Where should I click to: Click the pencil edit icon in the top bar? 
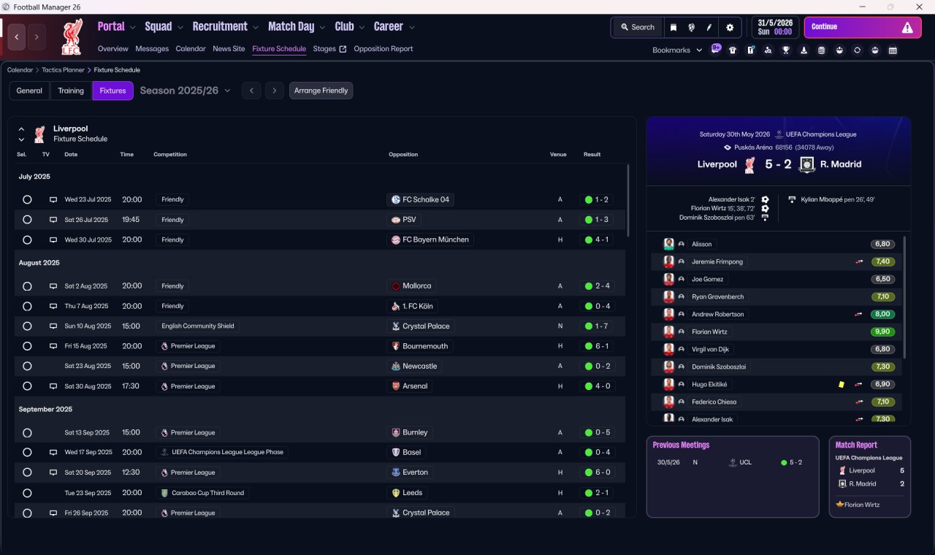tap(709, 27)
